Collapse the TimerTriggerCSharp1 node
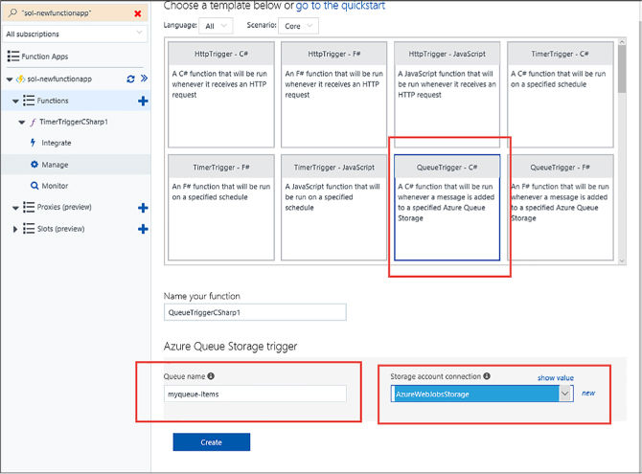This screenshot has width=642, height=474. [22, 123]
